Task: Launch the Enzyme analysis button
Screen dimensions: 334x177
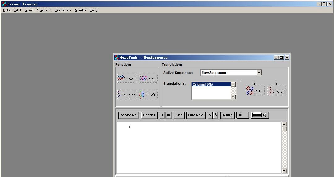Action: coord(127,95)
